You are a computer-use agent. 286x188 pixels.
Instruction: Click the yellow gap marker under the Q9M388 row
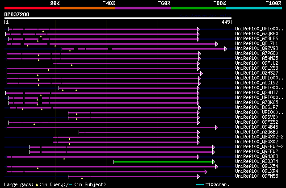pos(64,159)
